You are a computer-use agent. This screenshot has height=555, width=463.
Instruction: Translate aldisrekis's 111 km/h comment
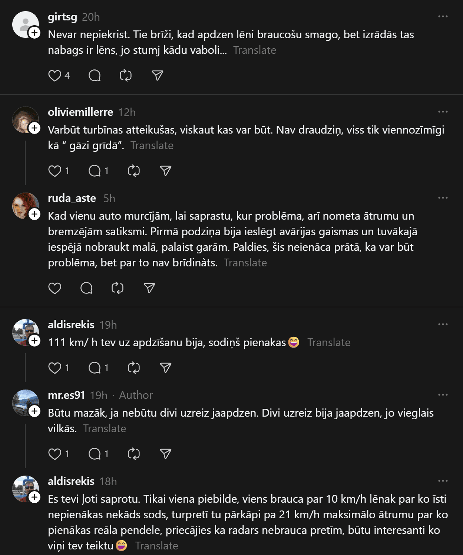click(x=329, y=342)
